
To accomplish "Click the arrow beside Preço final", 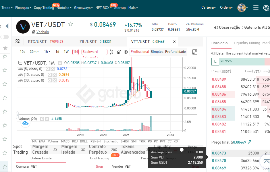I will [250, 142].
